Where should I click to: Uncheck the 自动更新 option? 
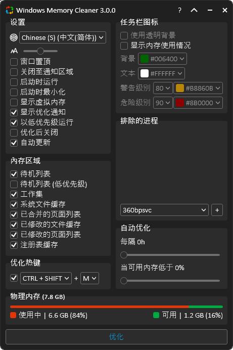point(14,143)
